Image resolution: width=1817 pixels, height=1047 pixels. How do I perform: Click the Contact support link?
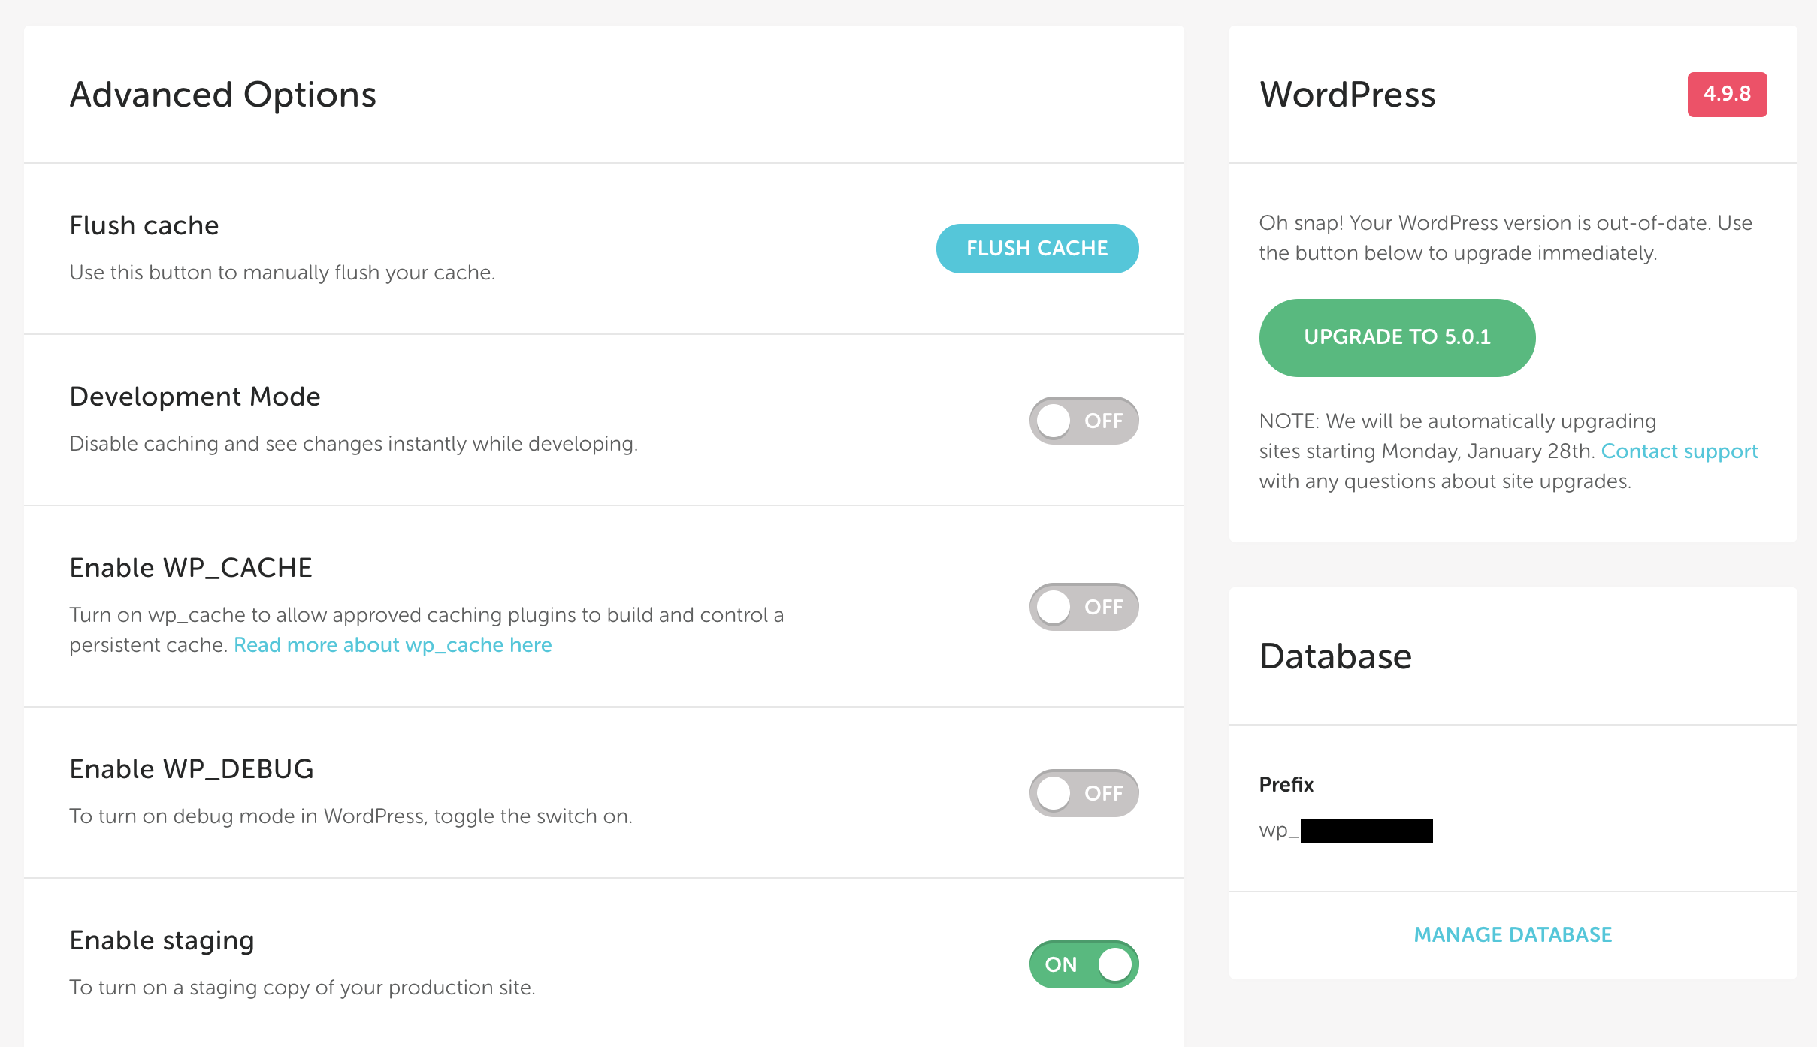1685,449
